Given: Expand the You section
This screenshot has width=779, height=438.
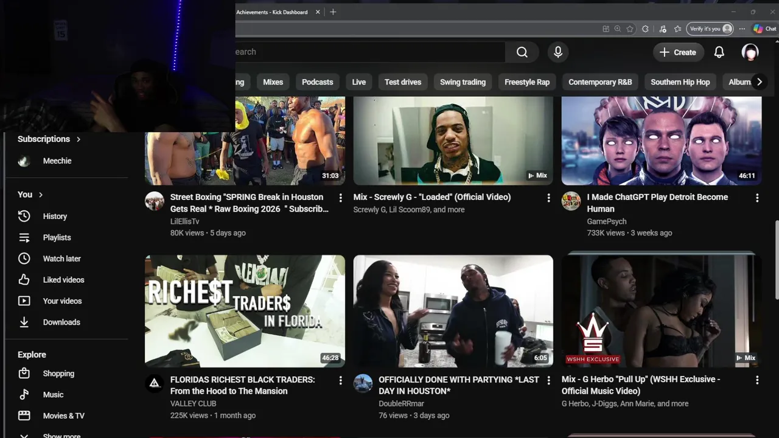Looking at the screenshot, I should pos(30,195).
